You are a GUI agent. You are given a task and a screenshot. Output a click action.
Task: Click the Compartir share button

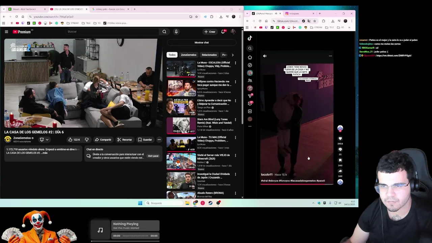click(x=103, y=140)
